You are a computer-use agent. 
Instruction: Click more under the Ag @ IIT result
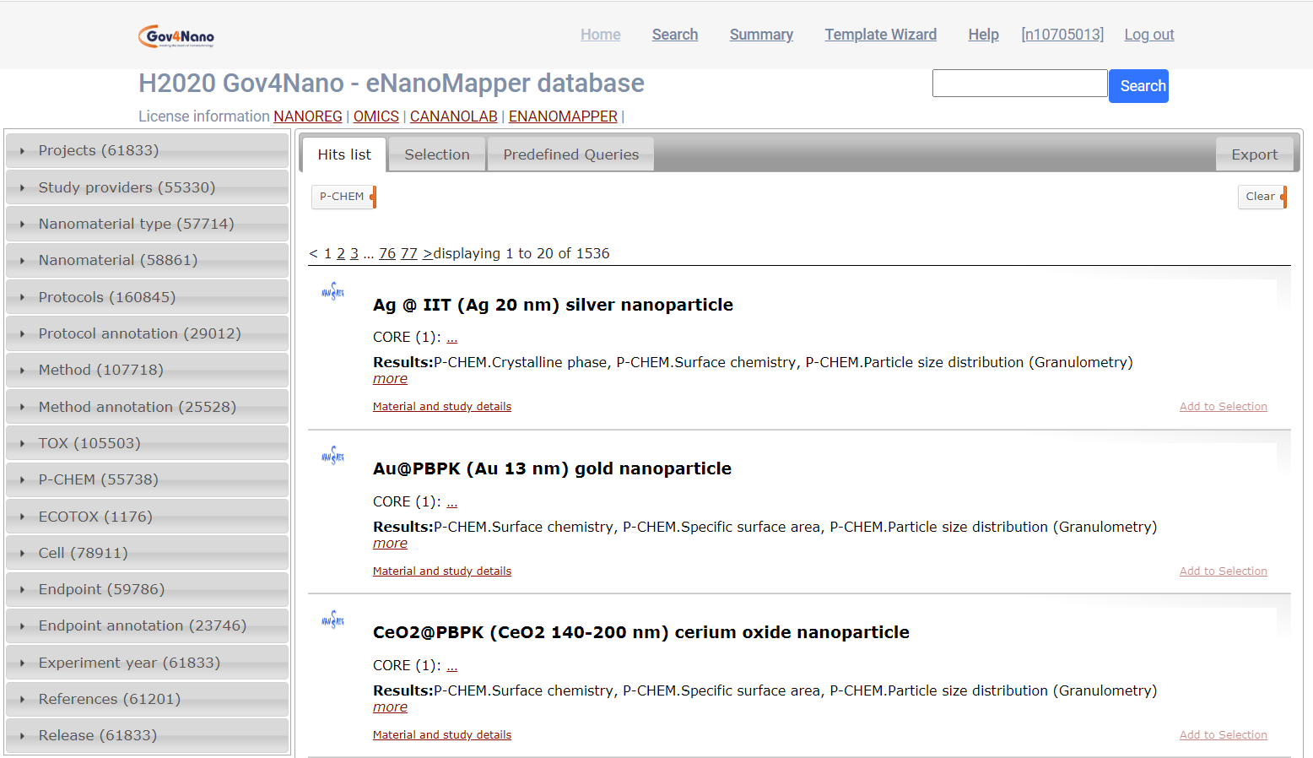point(390,378)
